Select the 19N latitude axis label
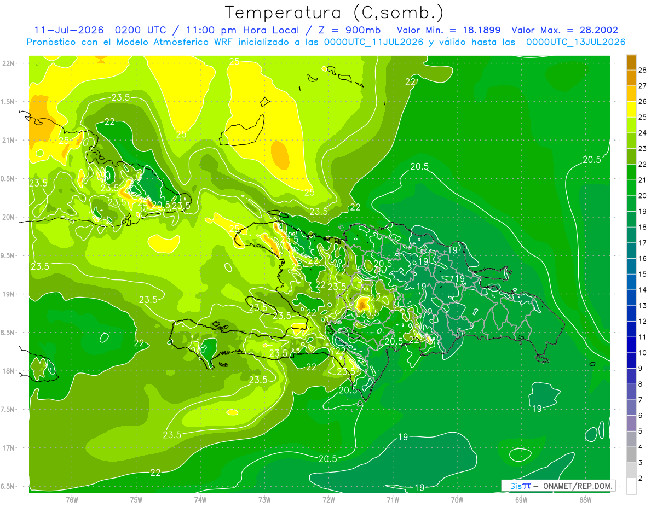Image resolution: width=657 pixels, height=507 pixels. pos(9,294)
